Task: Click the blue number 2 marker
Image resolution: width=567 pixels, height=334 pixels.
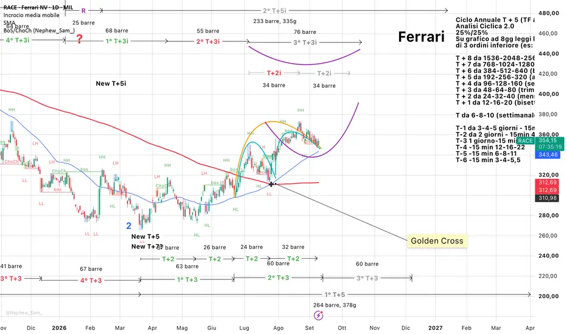Action: pos(129,226)
